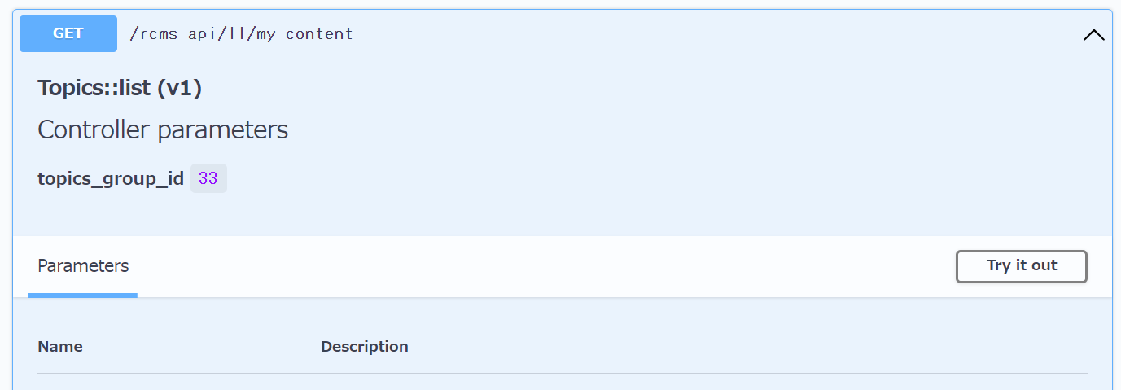Viewport: 1121px width, 390px height.
Task: Click the purple 33 value badge
Action: point(208,178)
